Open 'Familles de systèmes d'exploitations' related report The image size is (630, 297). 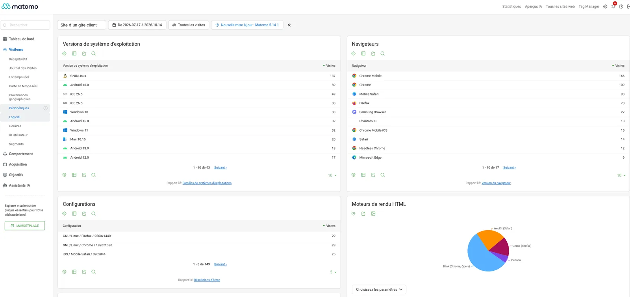pos(207,183)
